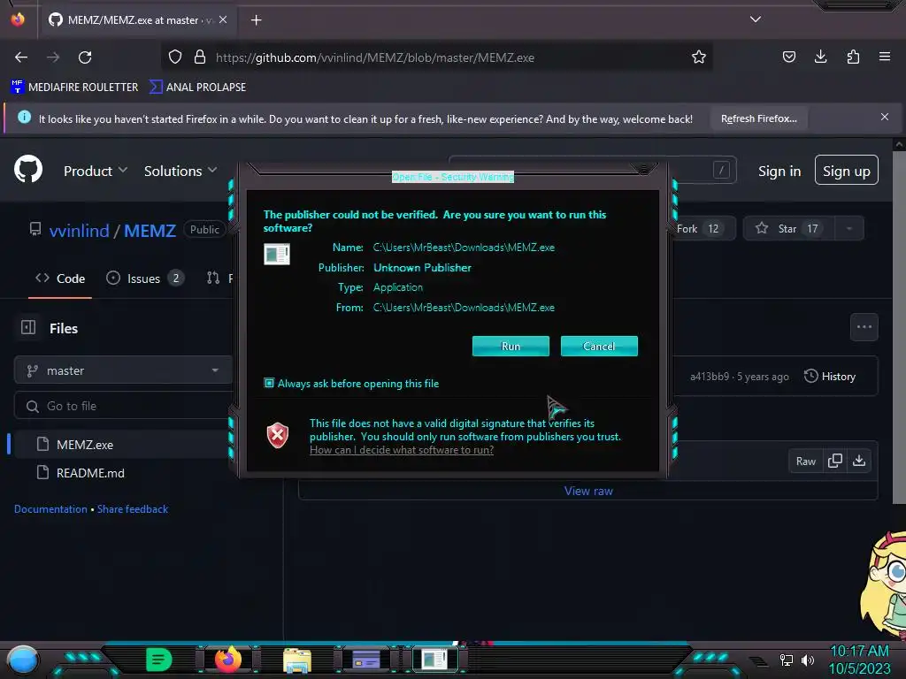The image size is (906, 679).
Task: Open the Share feedback link
Action: [x=133, y=509]
